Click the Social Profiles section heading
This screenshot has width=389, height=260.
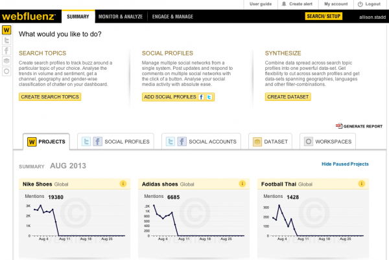(167, 53)
